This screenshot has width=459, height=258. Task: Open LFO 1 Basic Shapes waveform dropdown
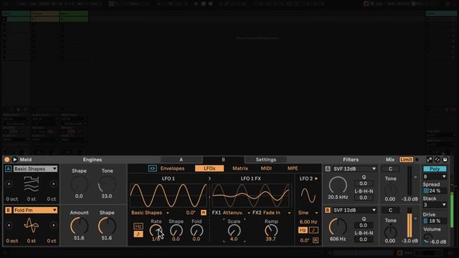pos(150,213)
